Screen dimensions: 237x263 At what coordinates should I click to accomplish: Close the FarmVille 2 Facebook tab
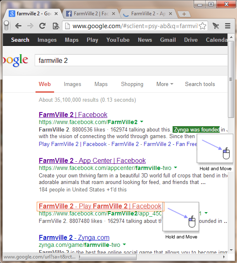tap(114, 14)
